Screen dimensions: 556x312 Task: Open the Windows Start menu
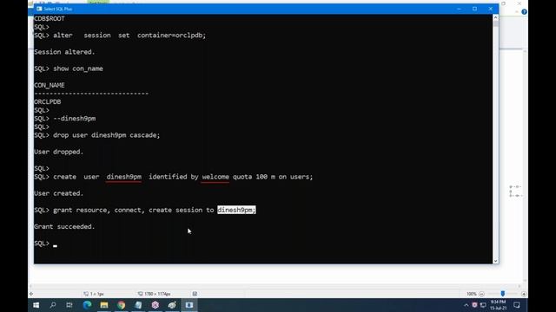pos(36,305)
